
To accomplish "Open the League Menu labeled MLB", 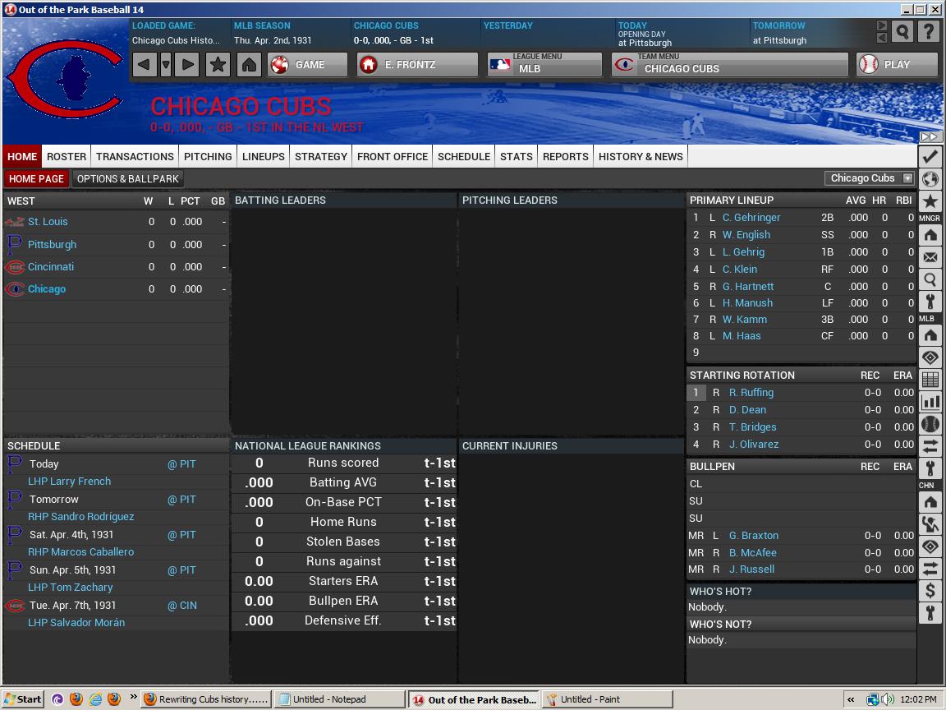I will click(544, 62).
